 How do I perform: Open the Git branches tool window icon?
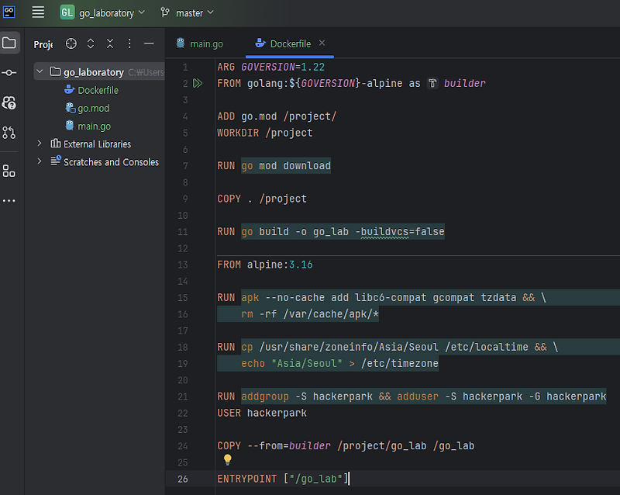point(10,132)
